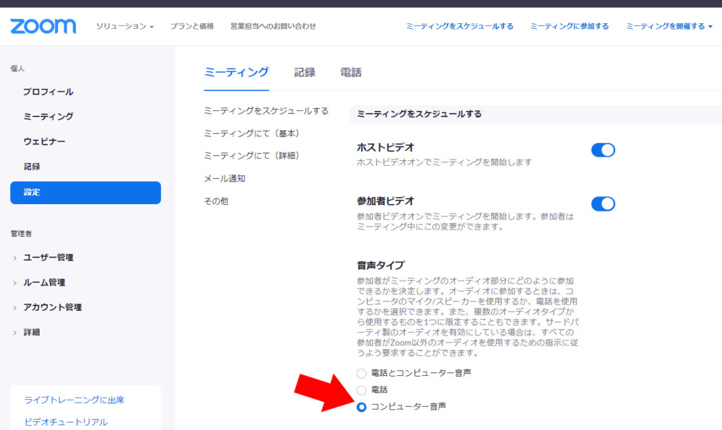
Task: Expand ユーザー管理 in the sidebar
Action: click(x=48, y=258)
